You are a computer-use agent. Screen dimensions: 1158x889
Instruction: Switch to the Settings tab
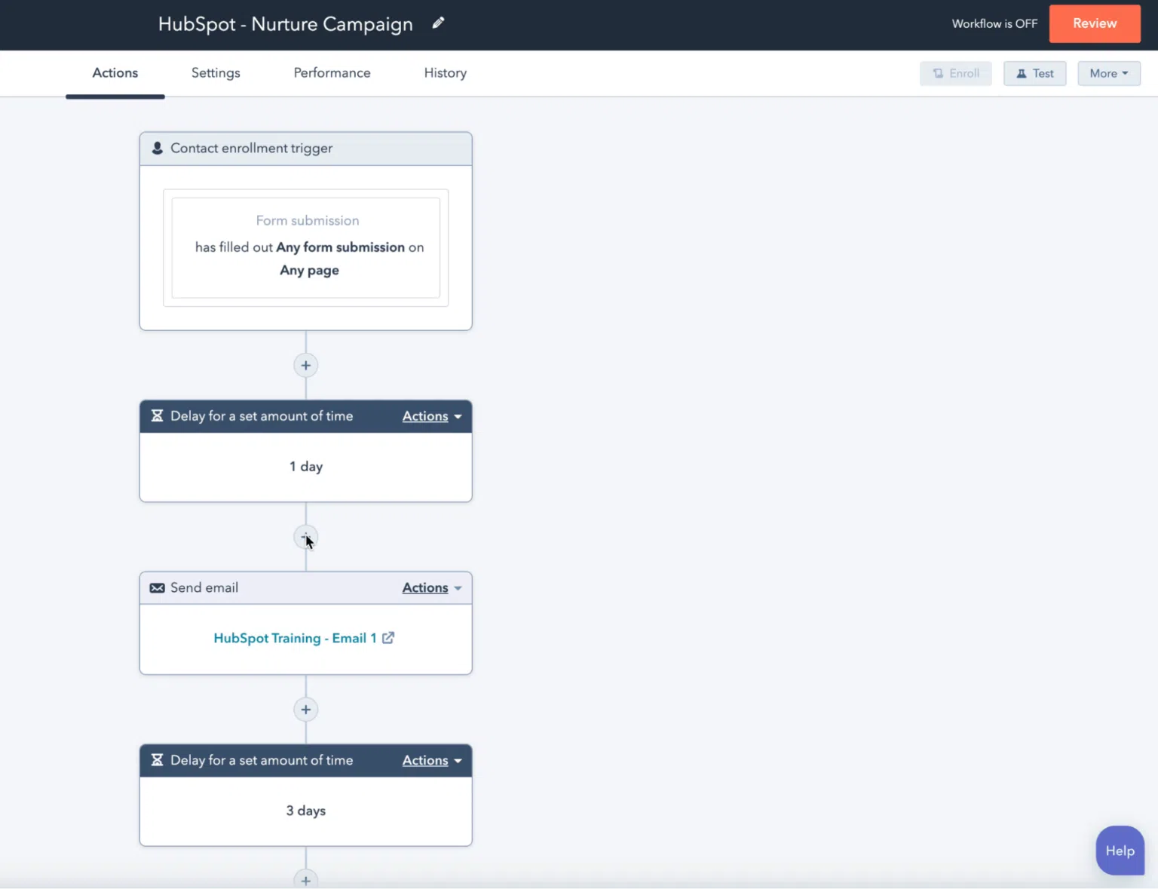point(216,72)
